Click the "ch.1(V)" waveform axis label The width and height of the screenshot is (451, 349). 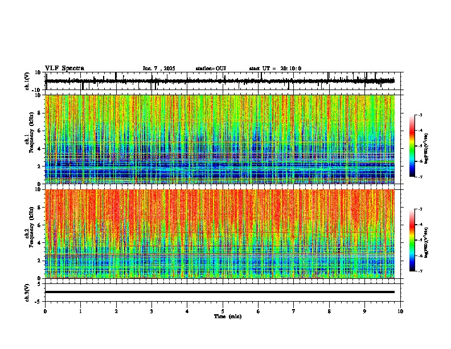pos(27,81)
